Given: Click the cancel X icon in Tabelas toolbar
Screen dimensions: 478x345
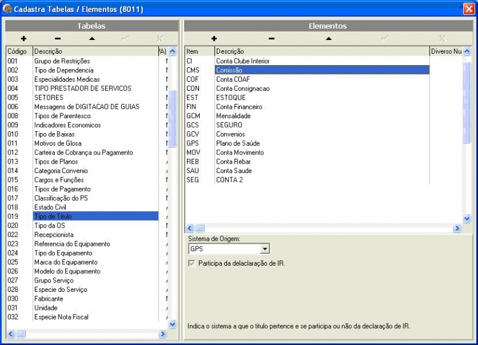Looking at the screenshot, I should [x=160, y=38].
